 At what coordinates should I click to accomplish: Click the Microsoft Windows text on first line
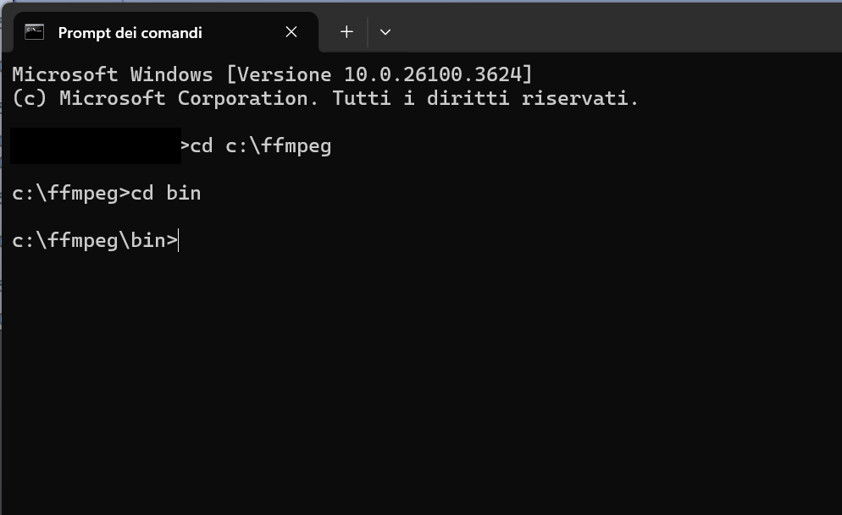point(112,74)
